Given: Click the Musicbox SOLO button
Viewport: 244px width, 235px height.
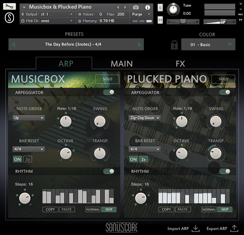Looking at the screenshot, I should pos(107,79).
